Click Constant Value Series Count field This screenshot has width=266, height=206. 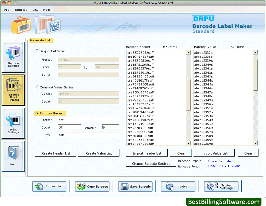(88, 101)
